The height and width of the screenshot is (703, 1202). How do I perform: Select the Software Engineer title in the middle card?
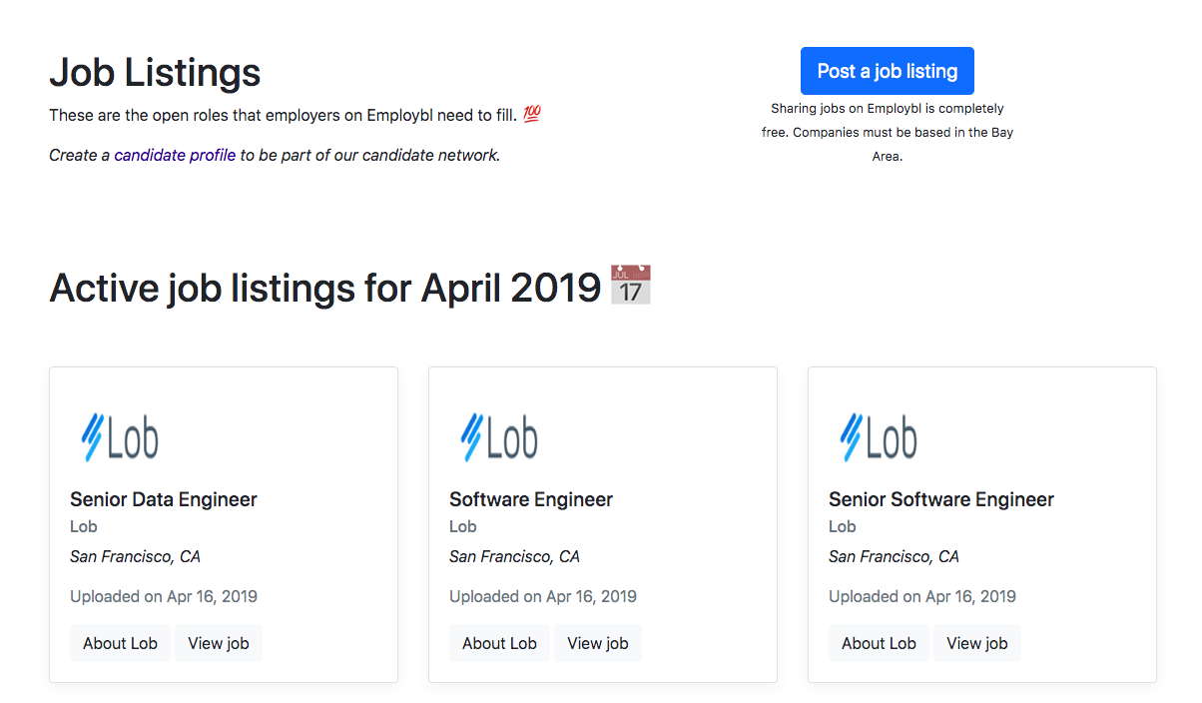tap(531, 499)
